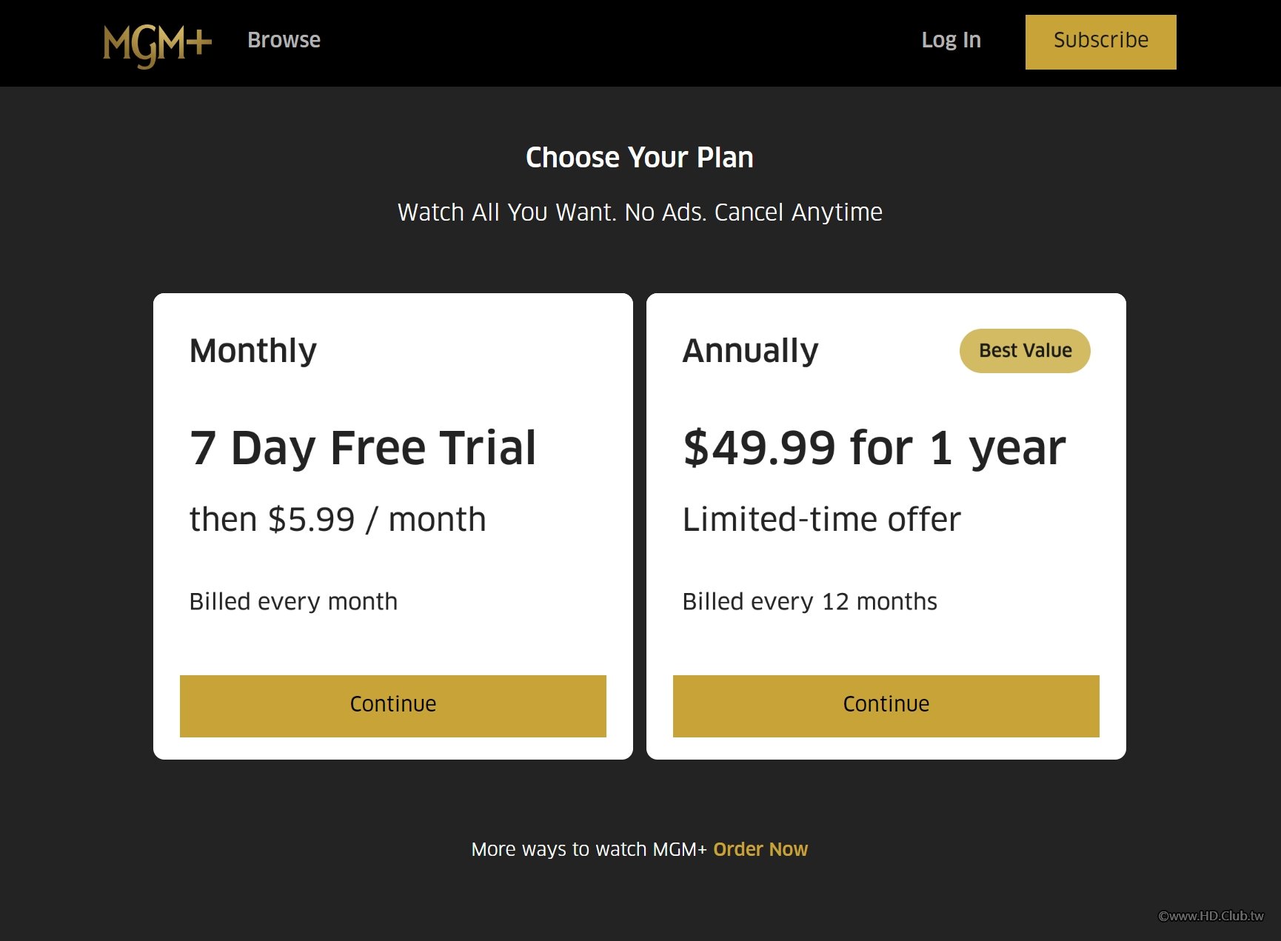Click the Choose Your Plan heading
This screenshot has width=1281, height=941.
click(x=639, y=158)
